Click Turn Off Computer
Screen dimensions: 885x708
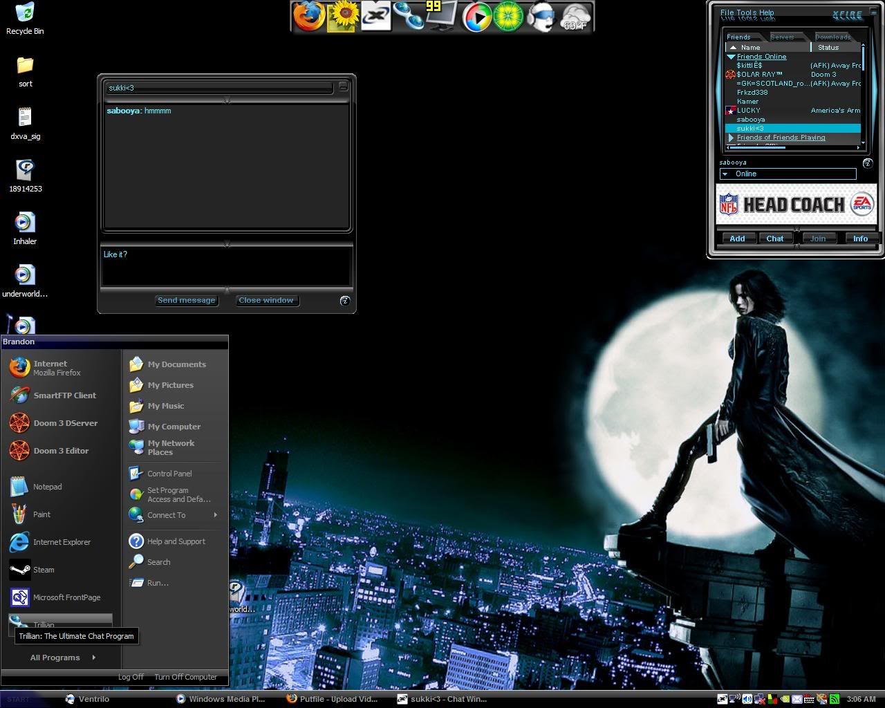coord(185,677)
